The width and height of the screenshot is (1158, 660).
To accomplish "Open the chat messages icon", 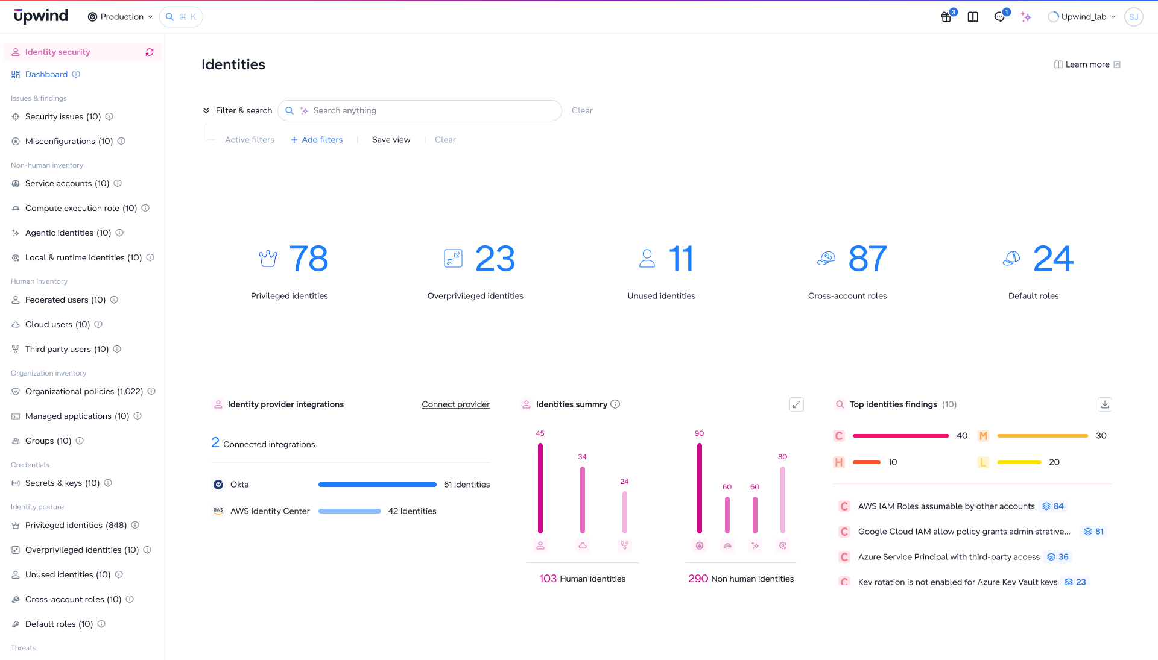I will coord(999,17).
